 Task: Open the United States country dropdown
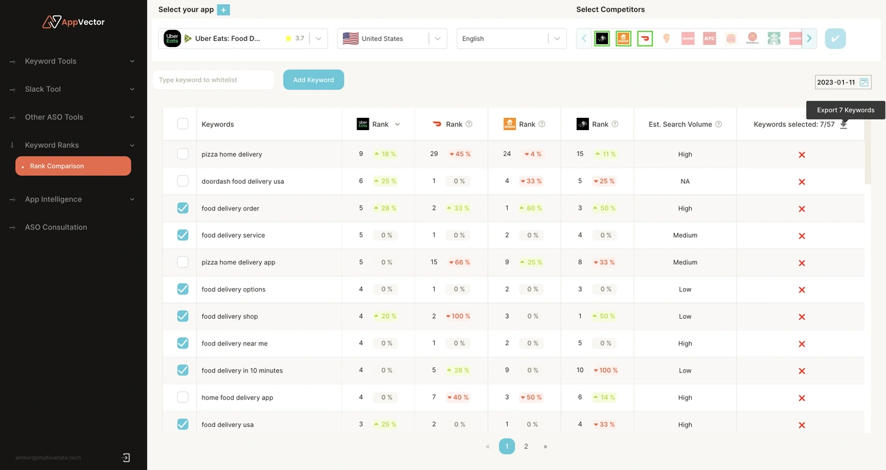[x=438, y=38]
